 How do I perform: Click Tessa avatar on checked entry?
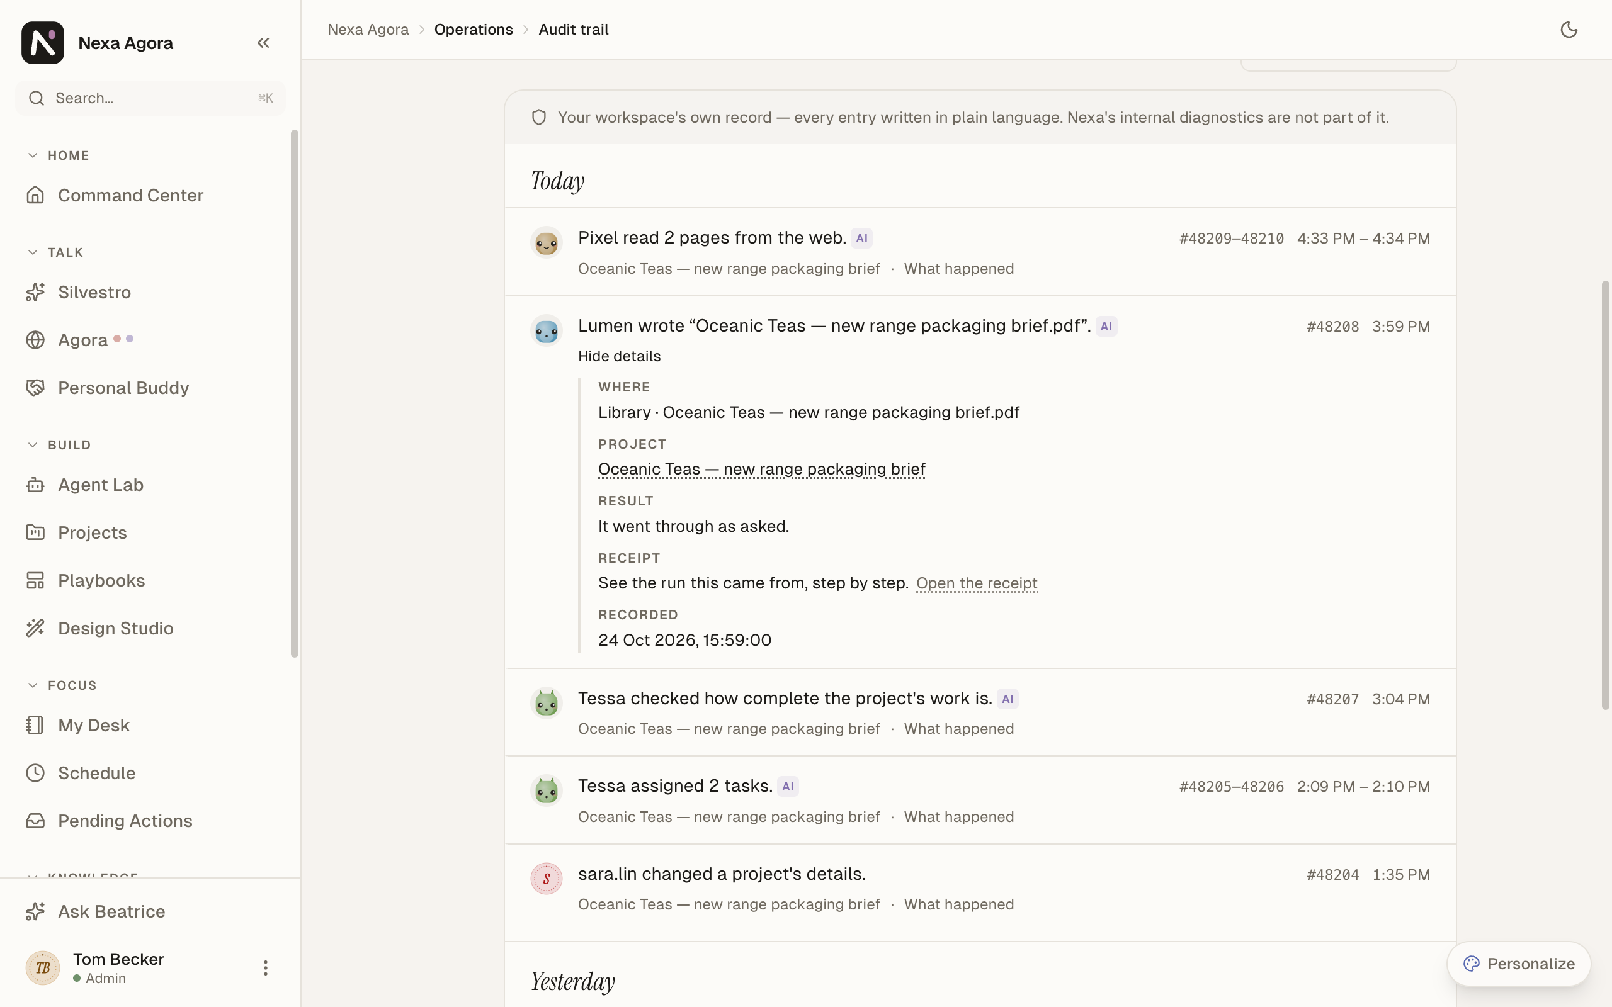coord(546,702)
